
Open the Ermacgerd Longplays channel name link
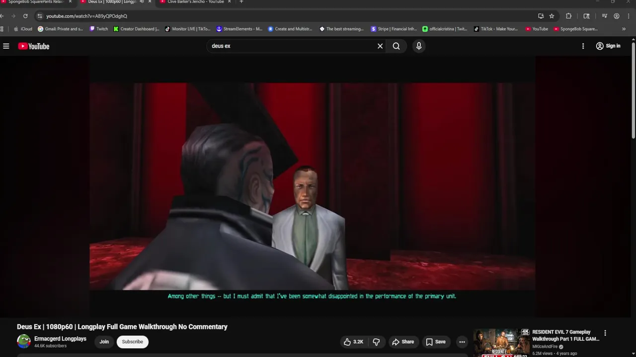[60, 339]
